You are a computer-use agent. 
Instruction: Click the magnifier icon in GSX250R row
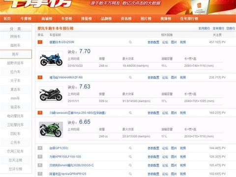130,42
